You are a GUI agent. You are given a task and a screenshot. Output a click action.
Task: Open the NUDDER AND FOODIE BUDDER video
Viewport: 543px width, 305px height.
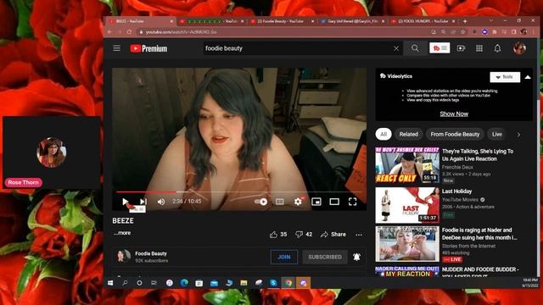480,271
